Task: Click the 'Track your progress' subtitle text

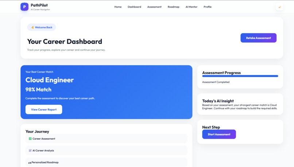Action: point(66,50)
